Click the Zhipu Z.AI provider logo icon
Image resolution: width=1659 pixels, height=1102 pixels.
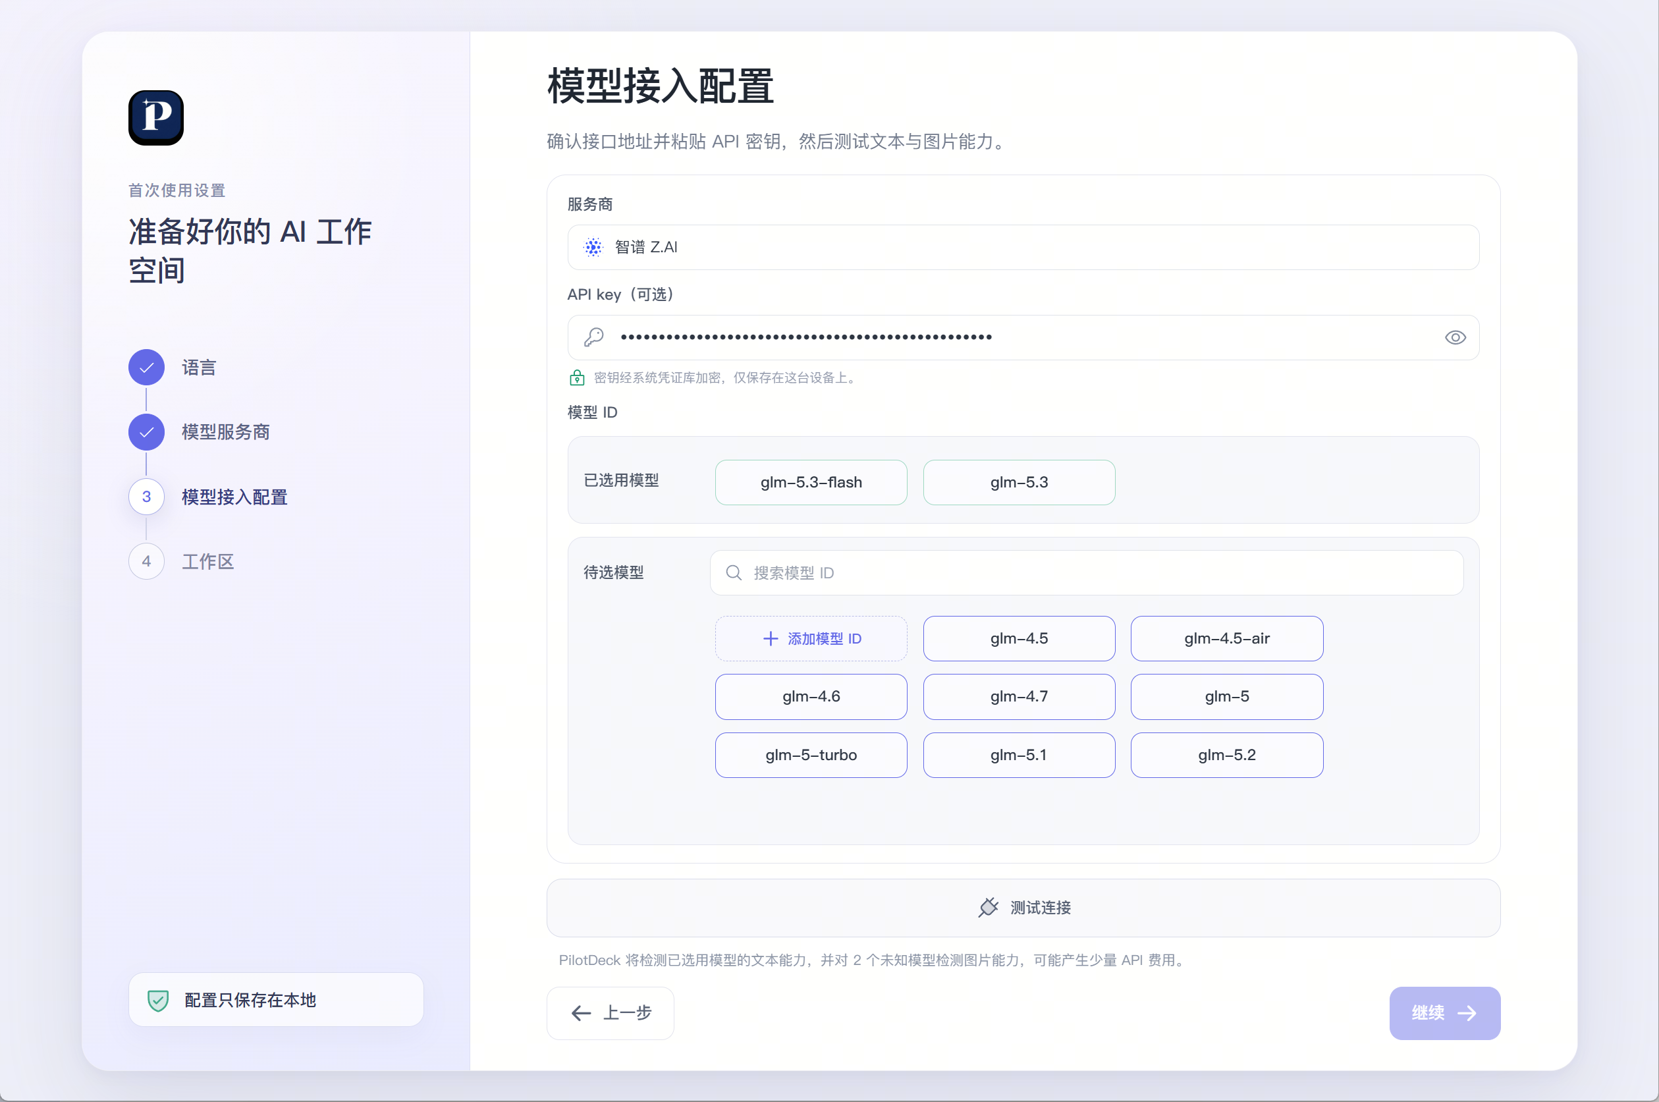click(593, 248)
